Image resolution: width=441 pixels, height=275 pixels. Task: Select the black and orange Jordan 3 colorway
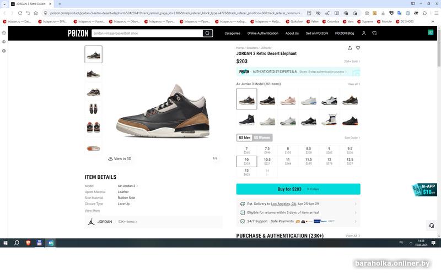(350, 120)
